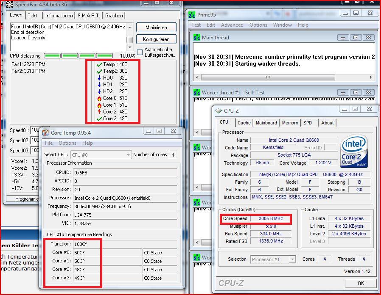Click scroll-up arrow of SpeedFan log box
381x295 pixels.
(x=130, y=27)
